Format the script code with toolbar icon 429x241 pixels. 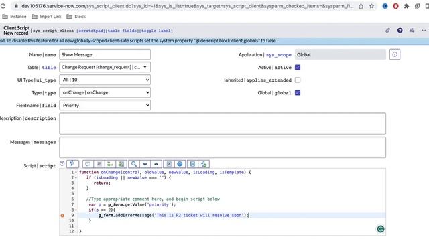tap(99, 164)
